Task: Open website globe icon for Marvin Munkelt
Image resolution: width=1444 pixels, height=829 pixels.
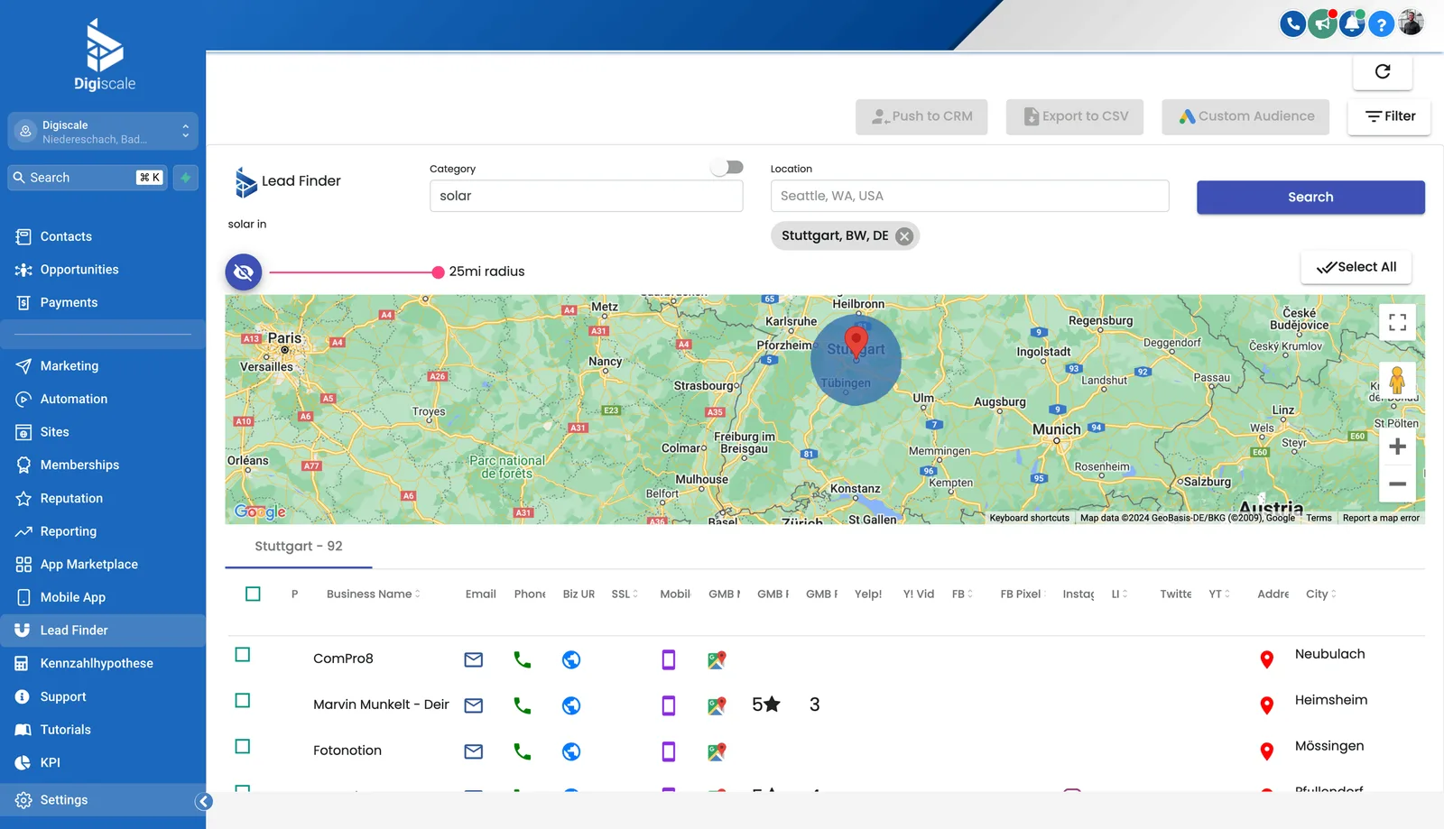Action: 571,705
